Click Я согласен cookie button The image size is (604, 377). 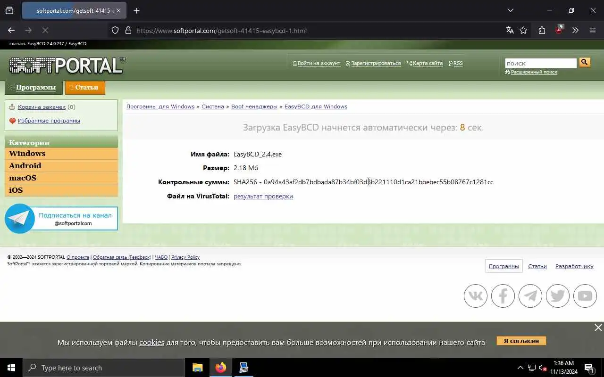click(521, 341)
